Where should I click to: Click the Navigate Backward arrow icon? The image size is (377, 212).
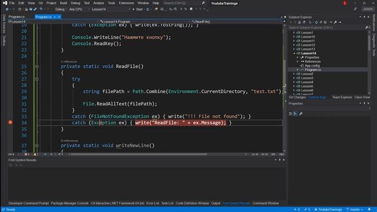(x=6, y=9)
